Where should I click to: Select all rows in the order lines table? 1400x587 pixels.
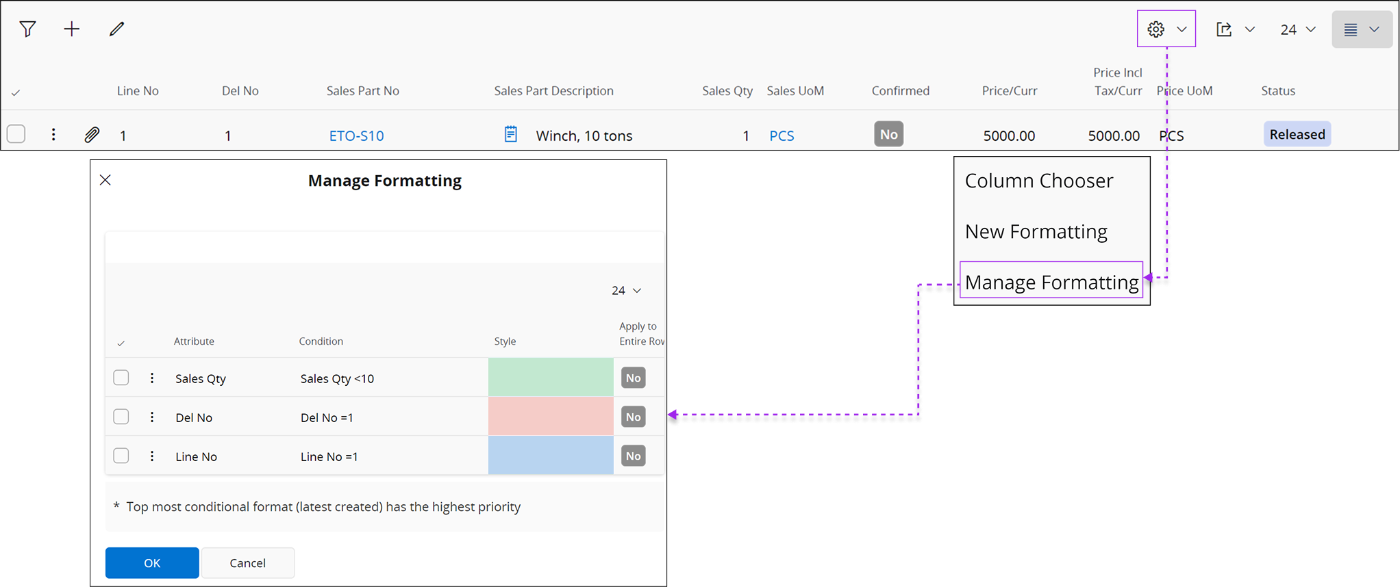[16, 92]
